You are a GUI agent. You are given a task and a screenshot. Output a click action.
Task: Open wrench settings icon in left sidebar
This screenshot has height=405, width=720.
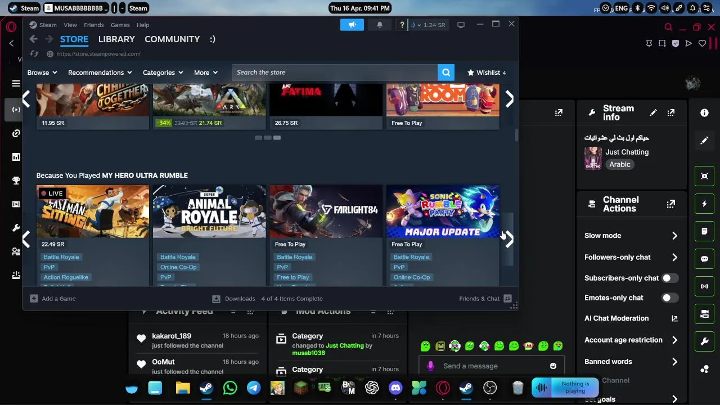[16, 228]
